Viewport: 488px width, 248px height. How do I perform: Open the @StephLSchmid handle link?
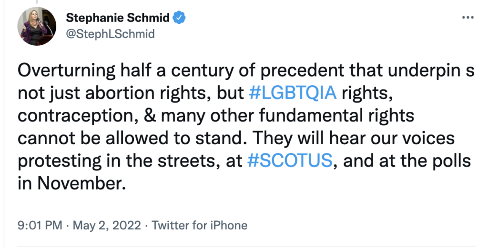110,34
